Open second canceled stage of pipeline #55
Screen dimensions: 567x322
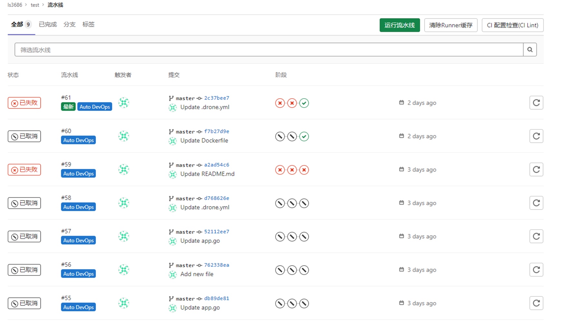click(x=292, y=304)
